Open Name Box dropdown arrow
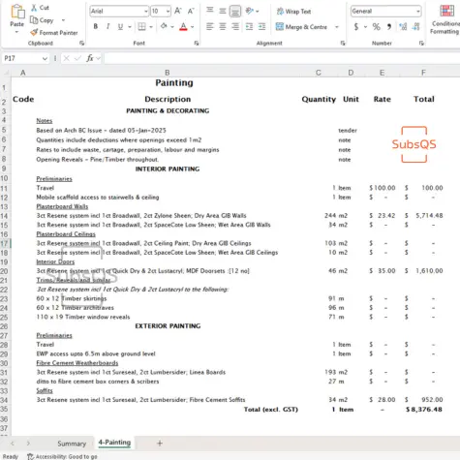460x460 pixels. [x=45, y=58]
